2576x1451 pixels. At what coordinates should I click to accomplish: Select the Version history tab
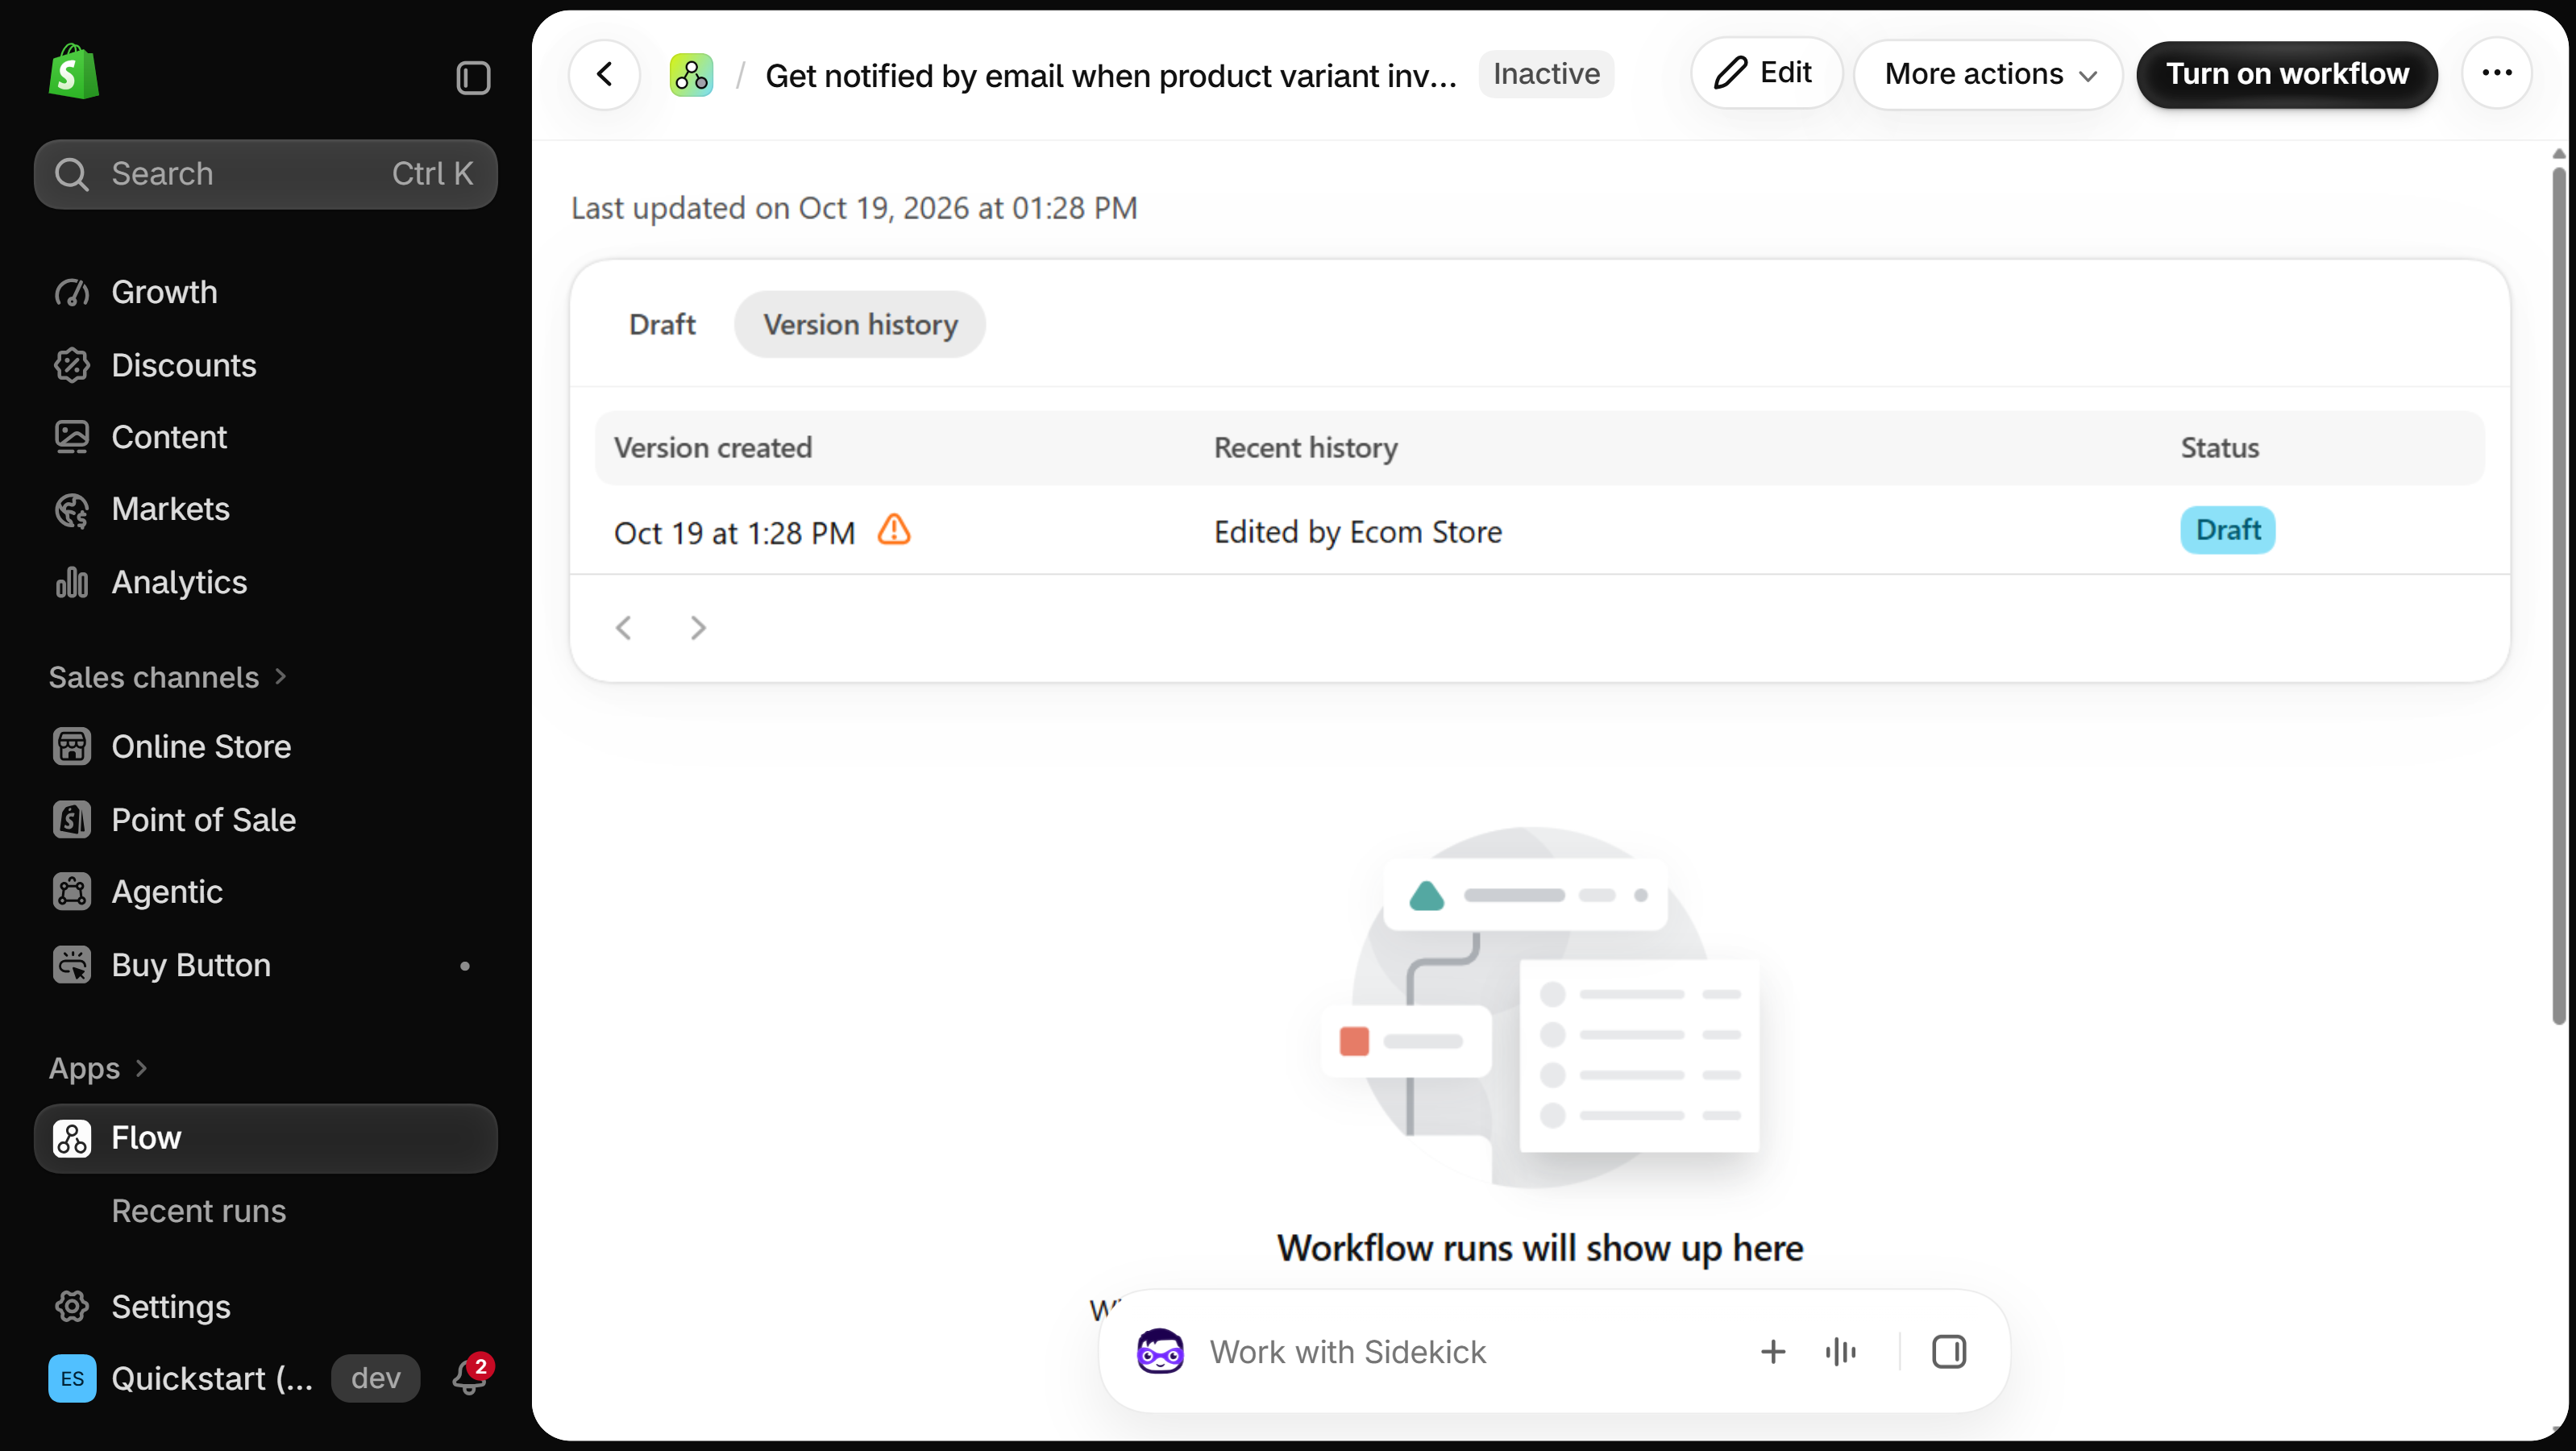tap(860, 325)
